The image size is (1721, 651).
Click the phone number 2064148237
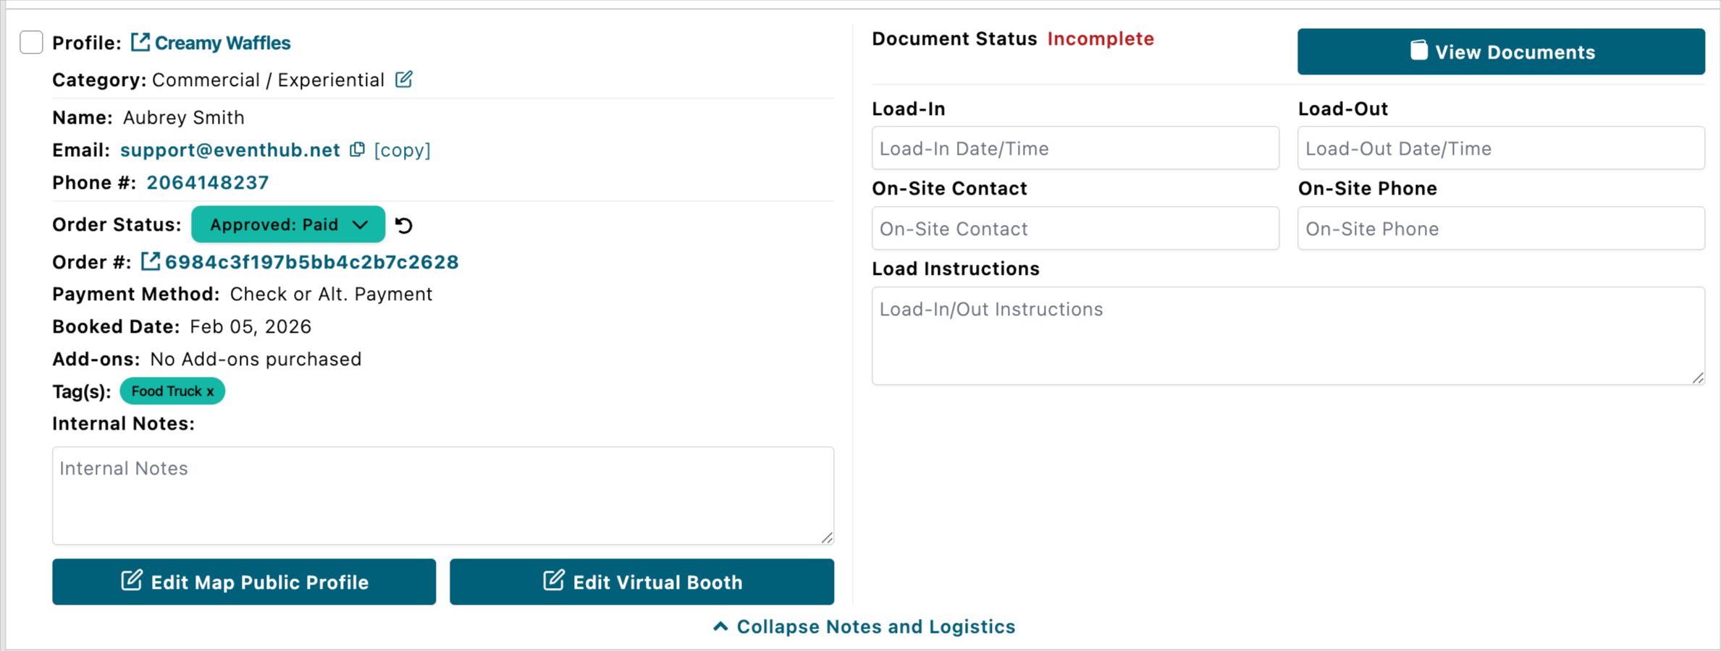(x=208, y=183)
